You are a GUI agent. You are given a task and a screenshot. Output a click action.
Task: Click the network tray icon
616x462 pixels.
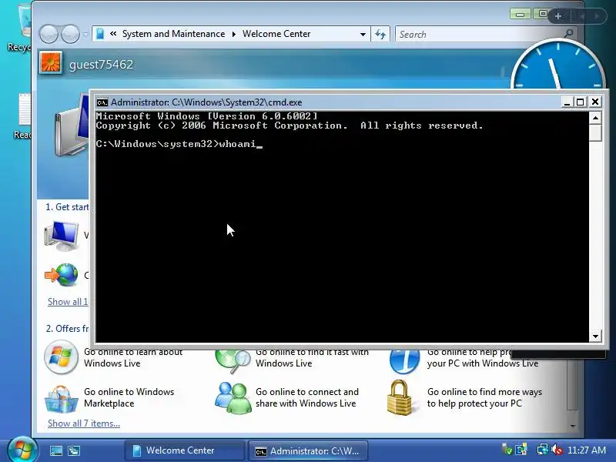(x=543, y=450)
